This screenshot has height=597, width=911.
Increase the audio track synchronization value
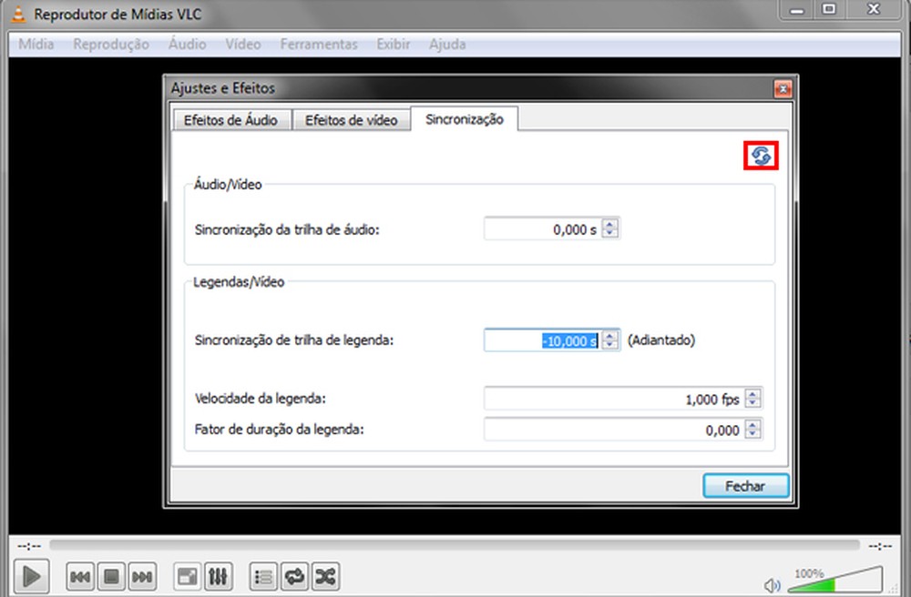[609, 224]
